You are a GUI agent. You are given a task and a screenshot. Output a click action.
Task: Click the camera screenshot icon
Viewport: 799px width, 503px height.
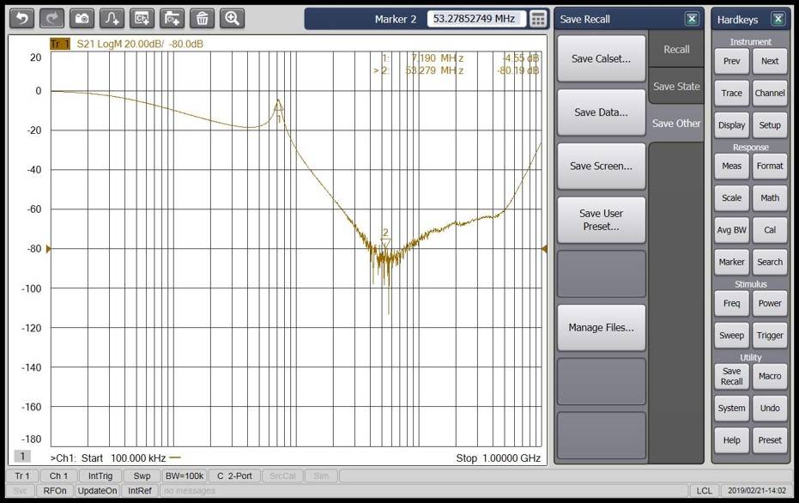tap(82, 18)
